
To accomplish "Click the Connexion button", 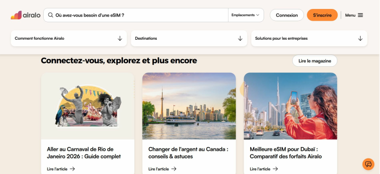I will tap(287, 15).
